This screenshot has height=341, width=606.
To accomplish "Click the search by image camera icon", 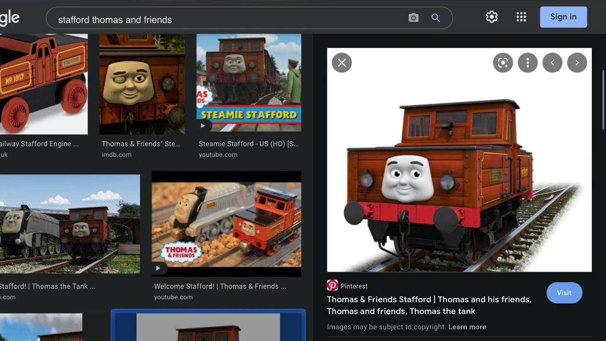I will tap(413, 18).
